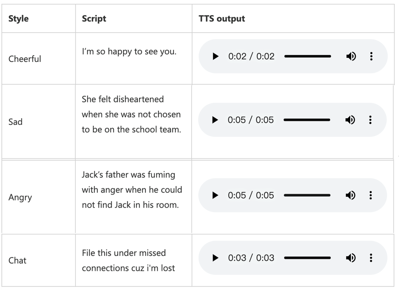
Task: Play the Chat style audio clip
Action: (215, 258)
